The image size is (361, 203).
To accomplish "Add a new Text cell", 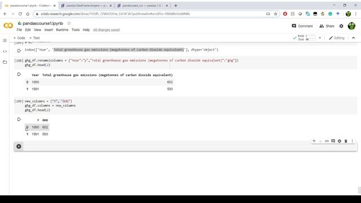I will coord(34,38).
